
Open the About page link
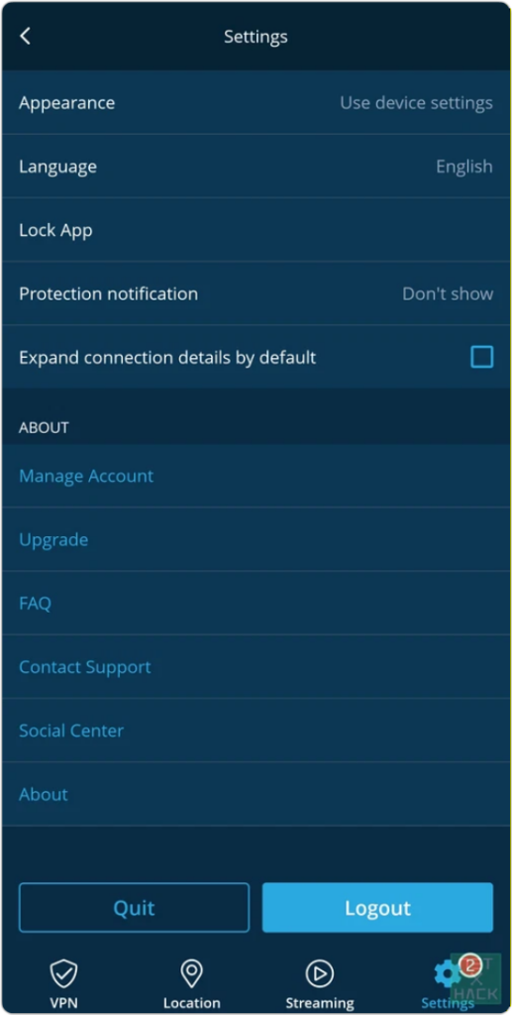click(44, 794)
